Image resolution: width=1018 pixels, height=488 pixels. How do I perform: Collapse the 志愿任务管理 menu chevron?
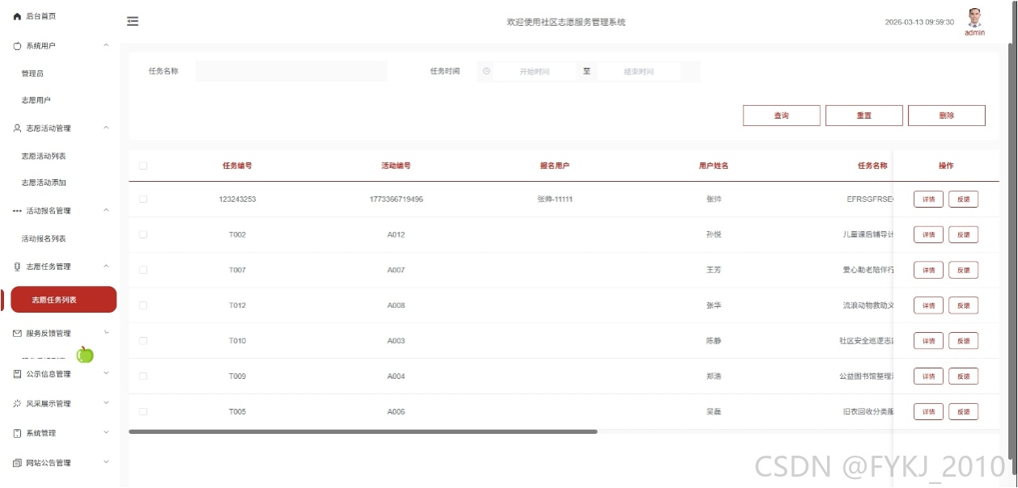click(106, 266)
